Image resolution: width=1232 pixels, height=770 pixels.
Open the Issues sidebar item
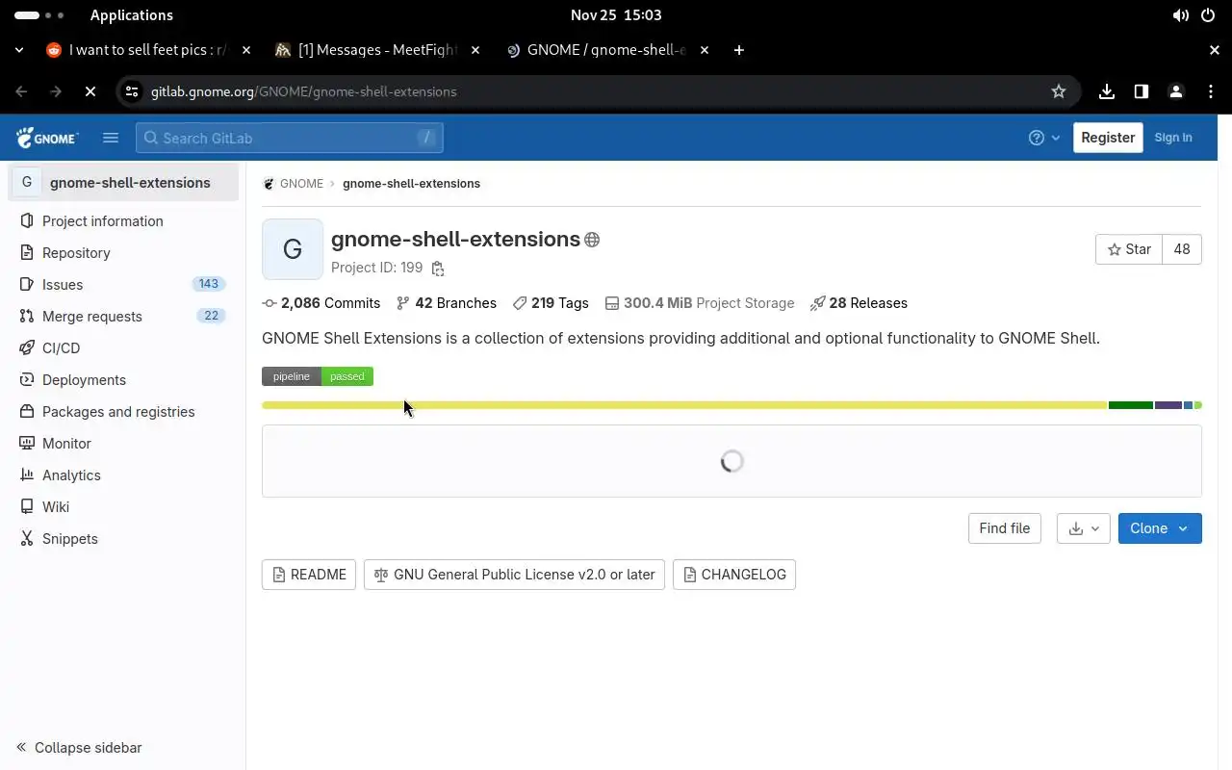point(123,285)
